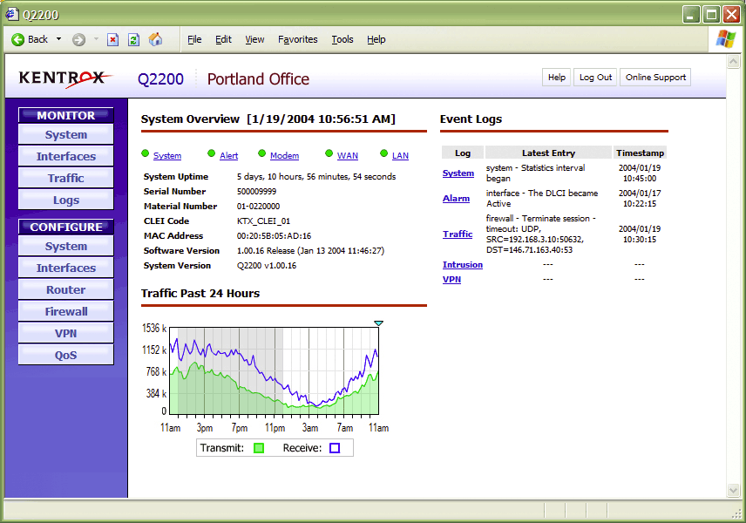
Task: Open the Tools menu
Action: [342, 39]
